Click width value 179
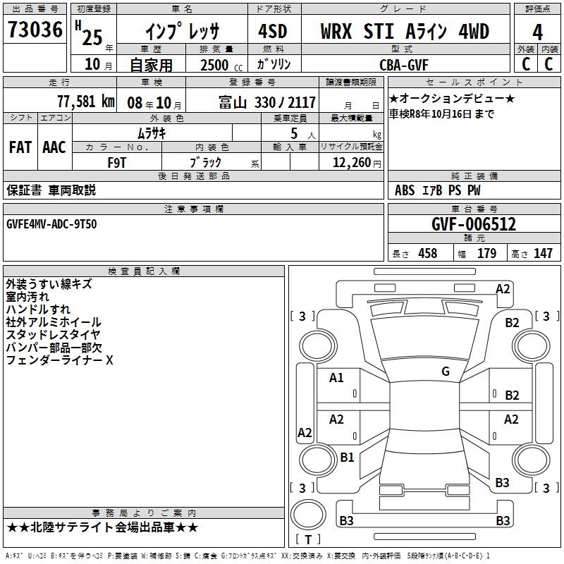 486,254
